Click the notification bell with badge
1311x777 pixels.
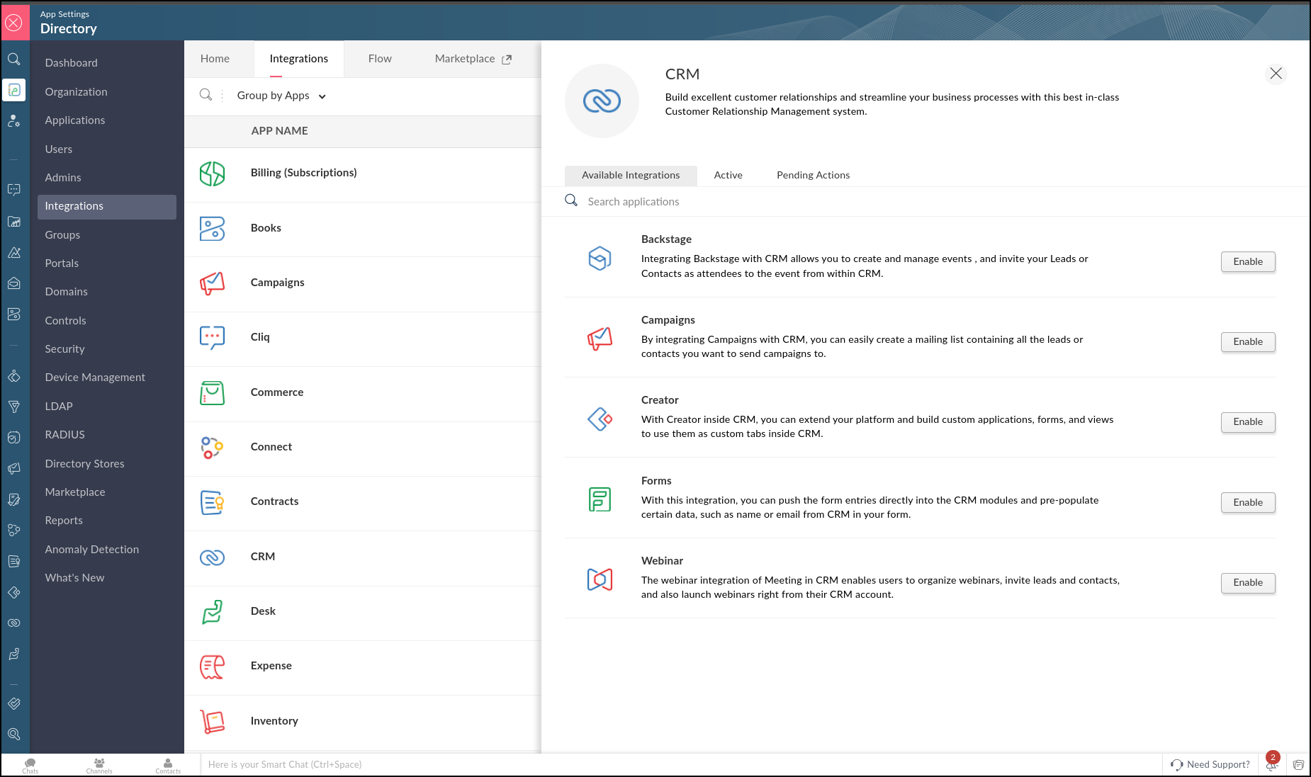coord(1272,764)
